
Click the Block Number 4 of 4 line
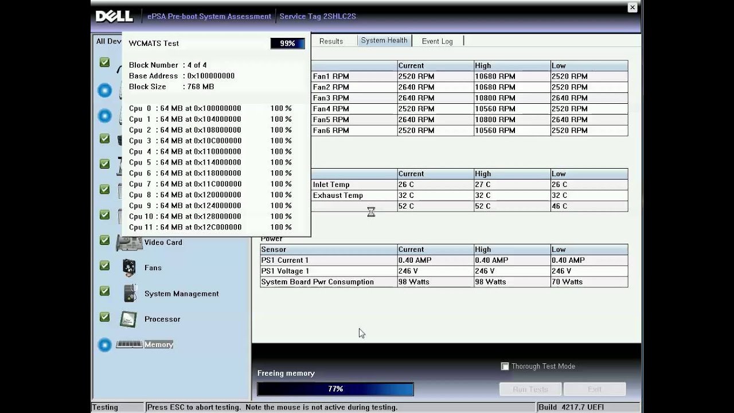(x=168, y=65)
